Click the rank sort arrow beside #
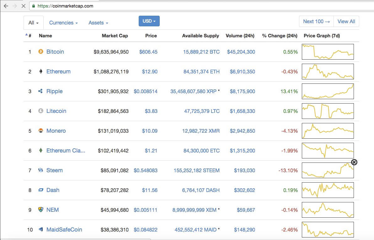The width and height of the screenshot is (374, 240). [26, 35]
